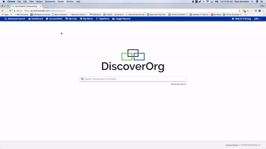The height and width of the screenshot is (149, 266).
Task: Open the People menu
Action: [x=61, y=1]
